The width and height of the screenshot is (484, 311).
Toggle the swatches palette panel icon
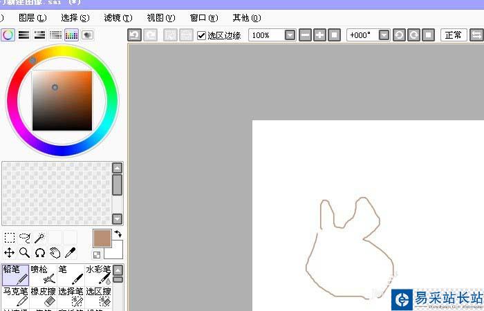71,35
